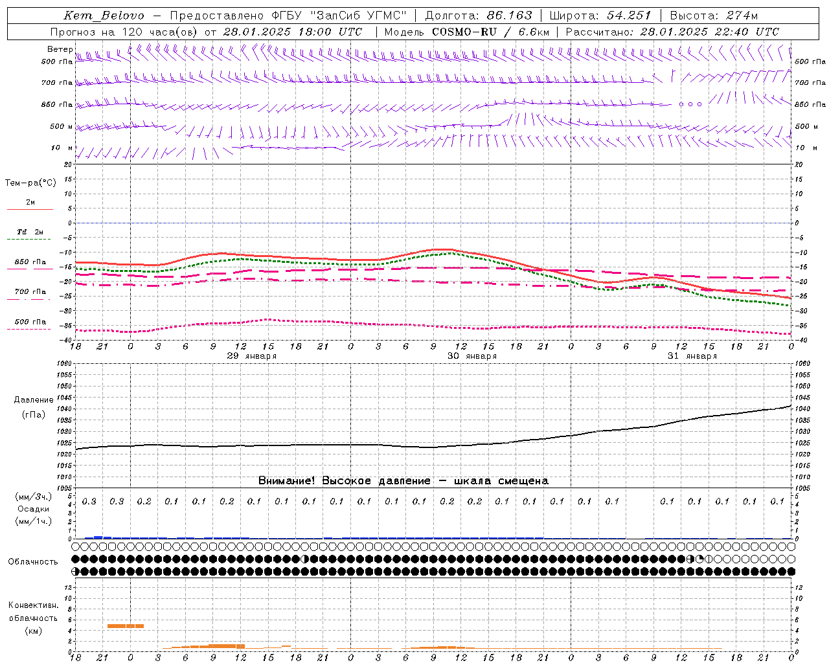Image resolution: width=829 pixels, height=663 pixels.
Task: Click the '31 января' date label
Action: click(x=692, y=356)
